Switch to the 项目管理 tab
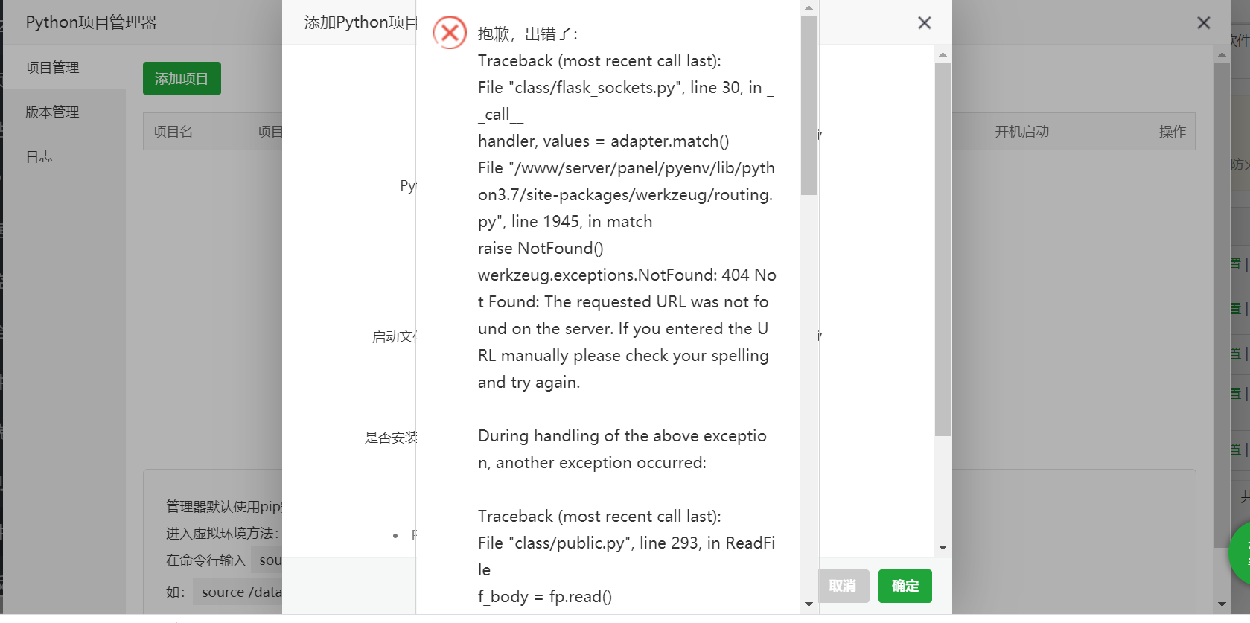1250x623 pixels. click(x=52, y=68)
